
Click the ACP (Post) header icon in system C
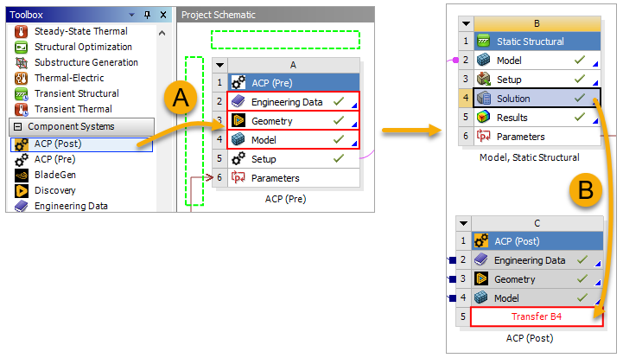pos(481,240)
